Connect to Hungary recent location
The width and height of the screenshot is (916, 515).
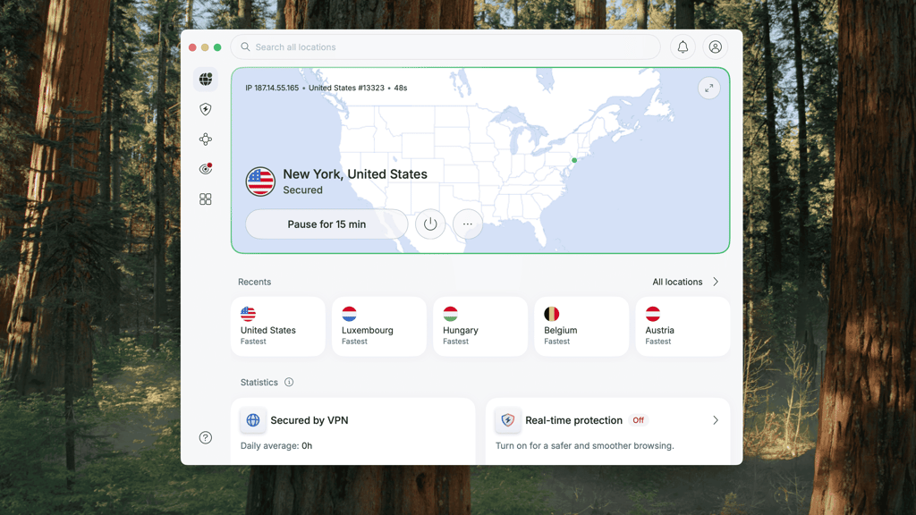point(480,325)
